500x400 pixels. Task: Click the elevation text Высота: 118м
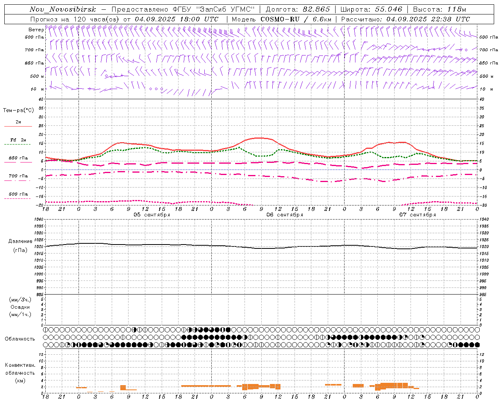[x=439, y=10]
